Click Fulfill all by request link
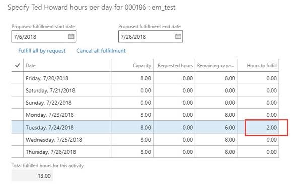Image resolution: width=295 pixels, height=184 pixels. [x=42, y=51]
